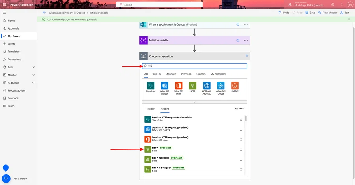Click the operation search field
Image resolution: width=355 pixels, height=185 pixels.
tap(194, 66)
